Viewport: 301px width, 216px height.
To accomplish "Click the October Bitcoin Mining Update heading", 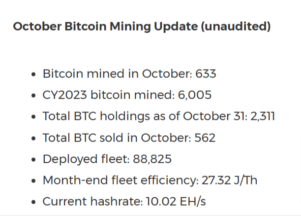I will [142, 27].
